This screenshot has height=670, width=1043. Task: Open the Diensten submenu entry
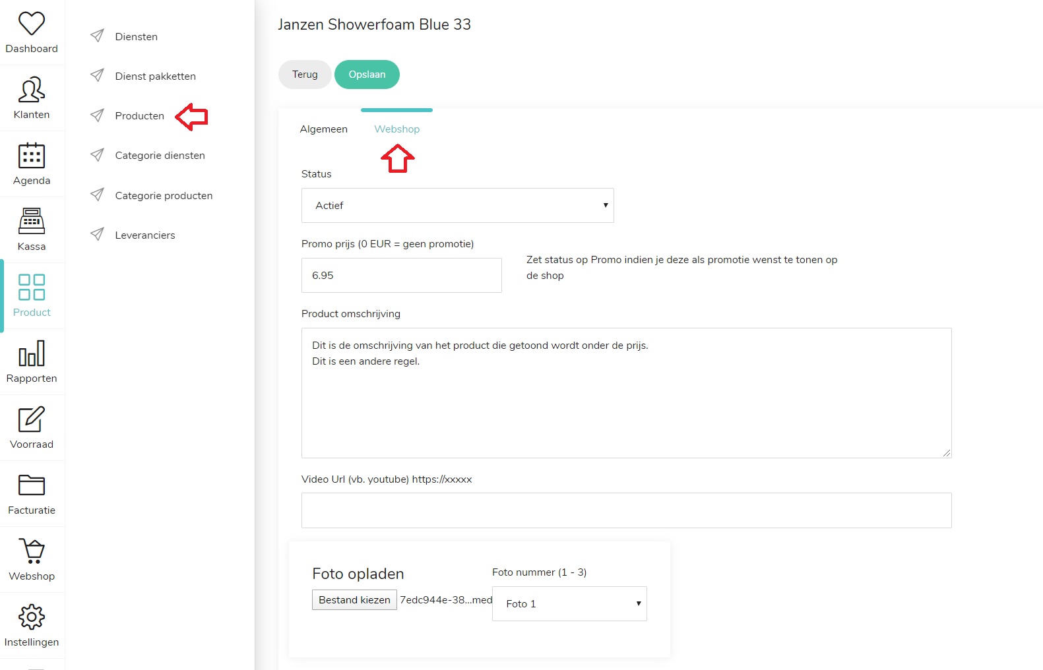pos(136,37)
